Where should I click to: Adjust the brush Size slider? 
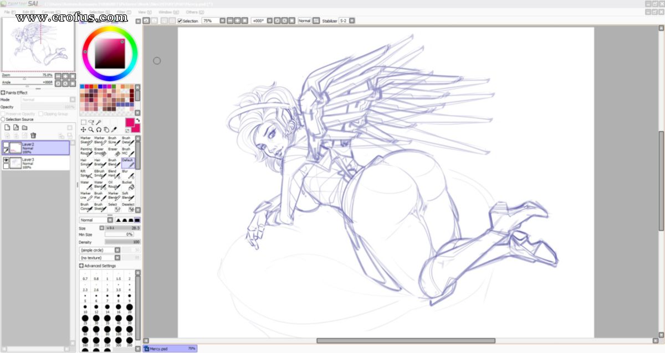[x=122, y=227]
